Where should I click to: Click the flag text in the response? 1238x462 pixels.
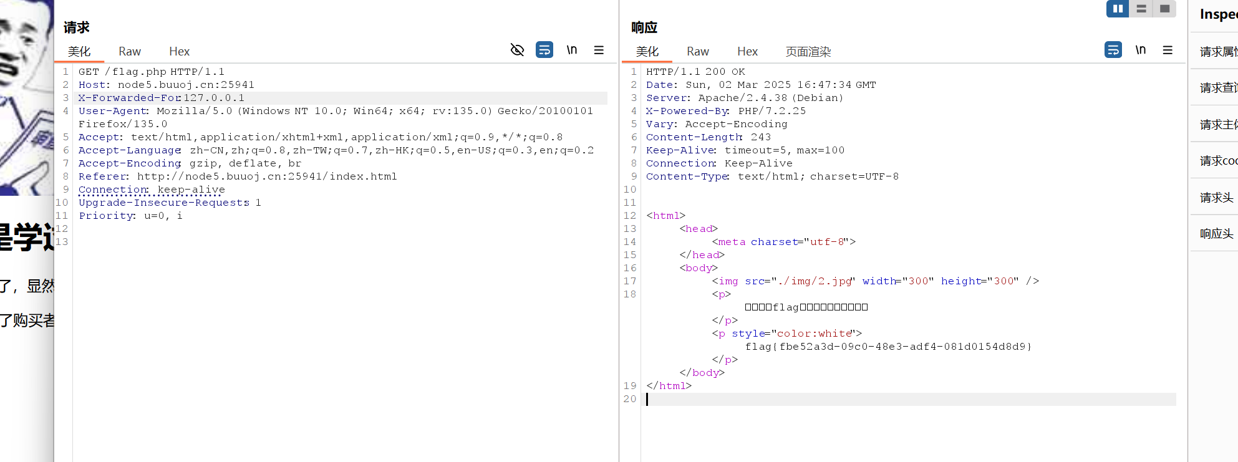point(888,347)
